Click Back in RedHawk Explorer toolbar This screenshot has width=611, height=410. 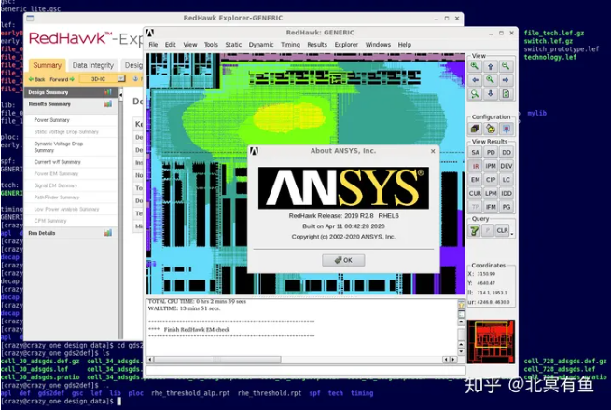36,79
